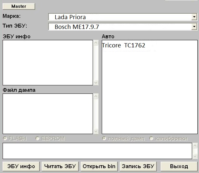Select the Bosch ME17.9.7 combo box field
Viewport: 199px width, 173px height.
[x=123, y=27]
